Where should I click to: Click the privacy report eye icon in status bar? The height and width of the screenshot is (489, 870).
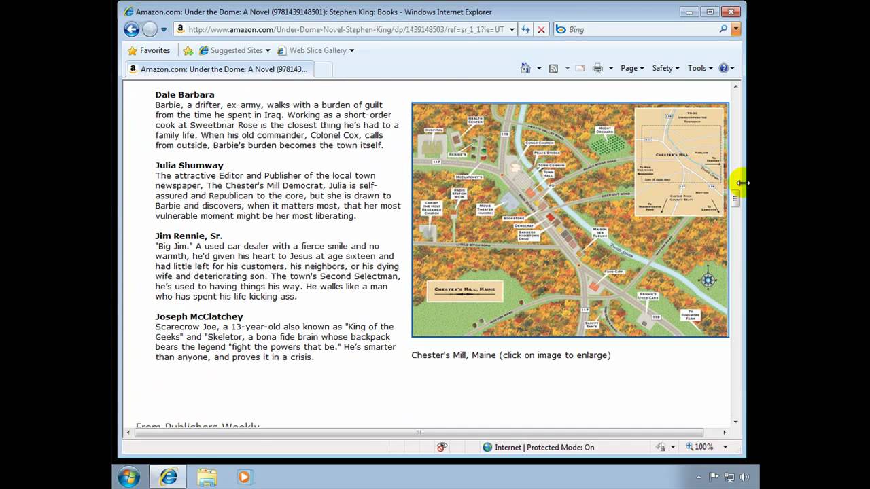click(x=442, y=447)
